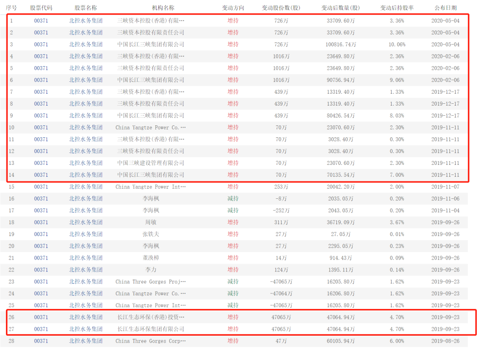Select 长江生态环保(香港)投资 in row 26
This screenshot has height=349, width=497.
click(151, 317)
